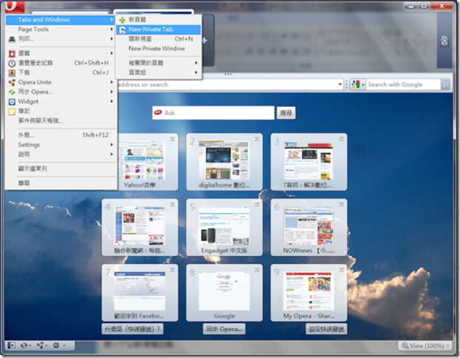Remove the Engadget 中文版 speed dial with X
The image size is (460, 358).
[257, 205]
